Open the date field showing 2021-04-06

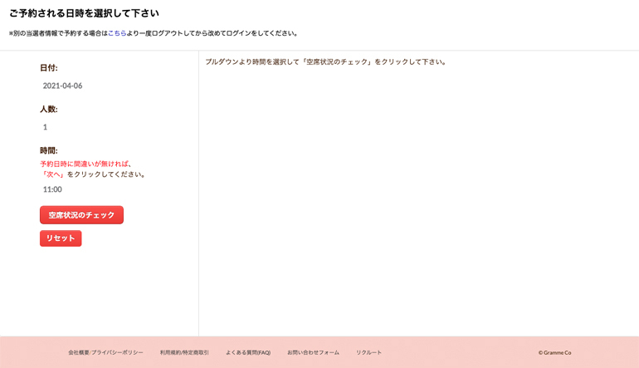(x=63, y=86)
